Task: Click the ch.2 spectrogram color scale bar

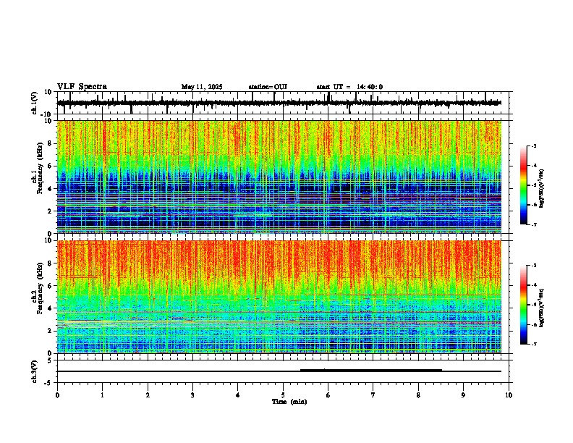Action: (523, 305)
